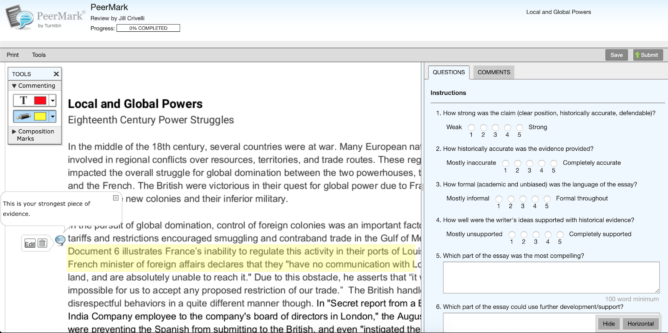Click Edit on the comment
This screenshot has height=333, width=668.
[x=30, y=244]
